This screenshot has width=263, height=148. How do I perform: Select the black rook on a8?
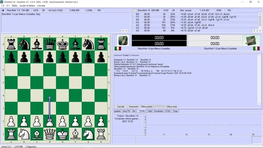tap(11, 44)
